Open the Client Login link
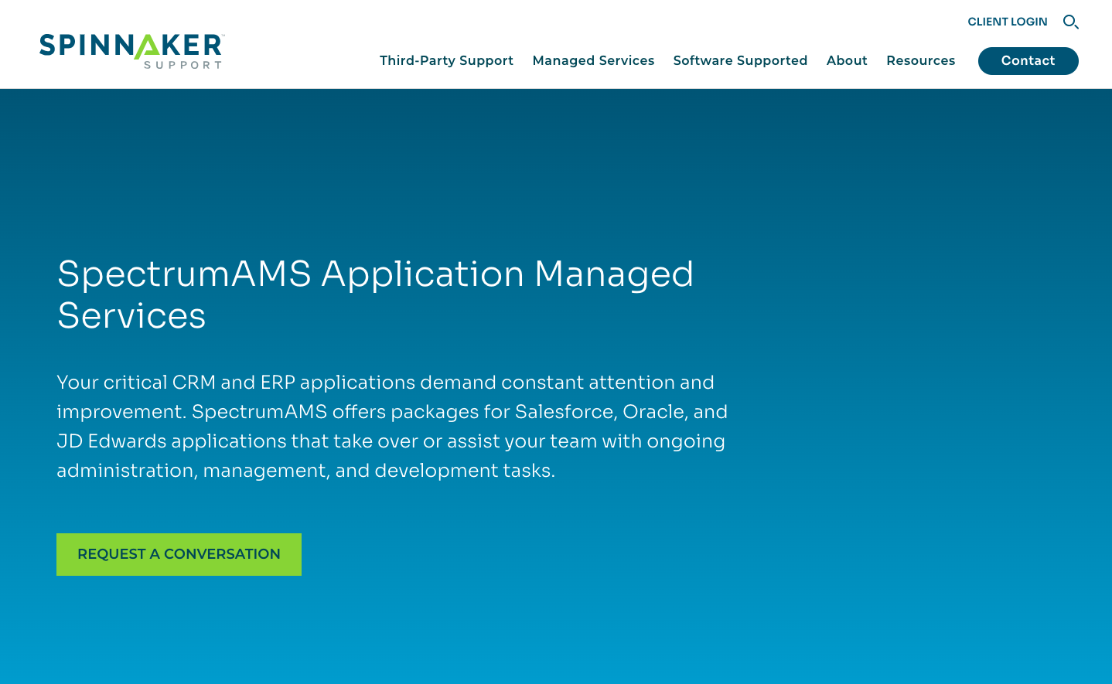This screenshot has height=684, width=1112. [1007, 22]
